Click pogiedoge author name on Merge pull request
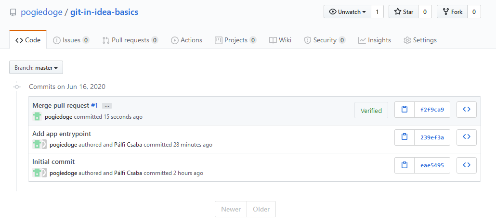Viewport: 496px width, 224px height. pyautogui.click(x=59, y=117)
